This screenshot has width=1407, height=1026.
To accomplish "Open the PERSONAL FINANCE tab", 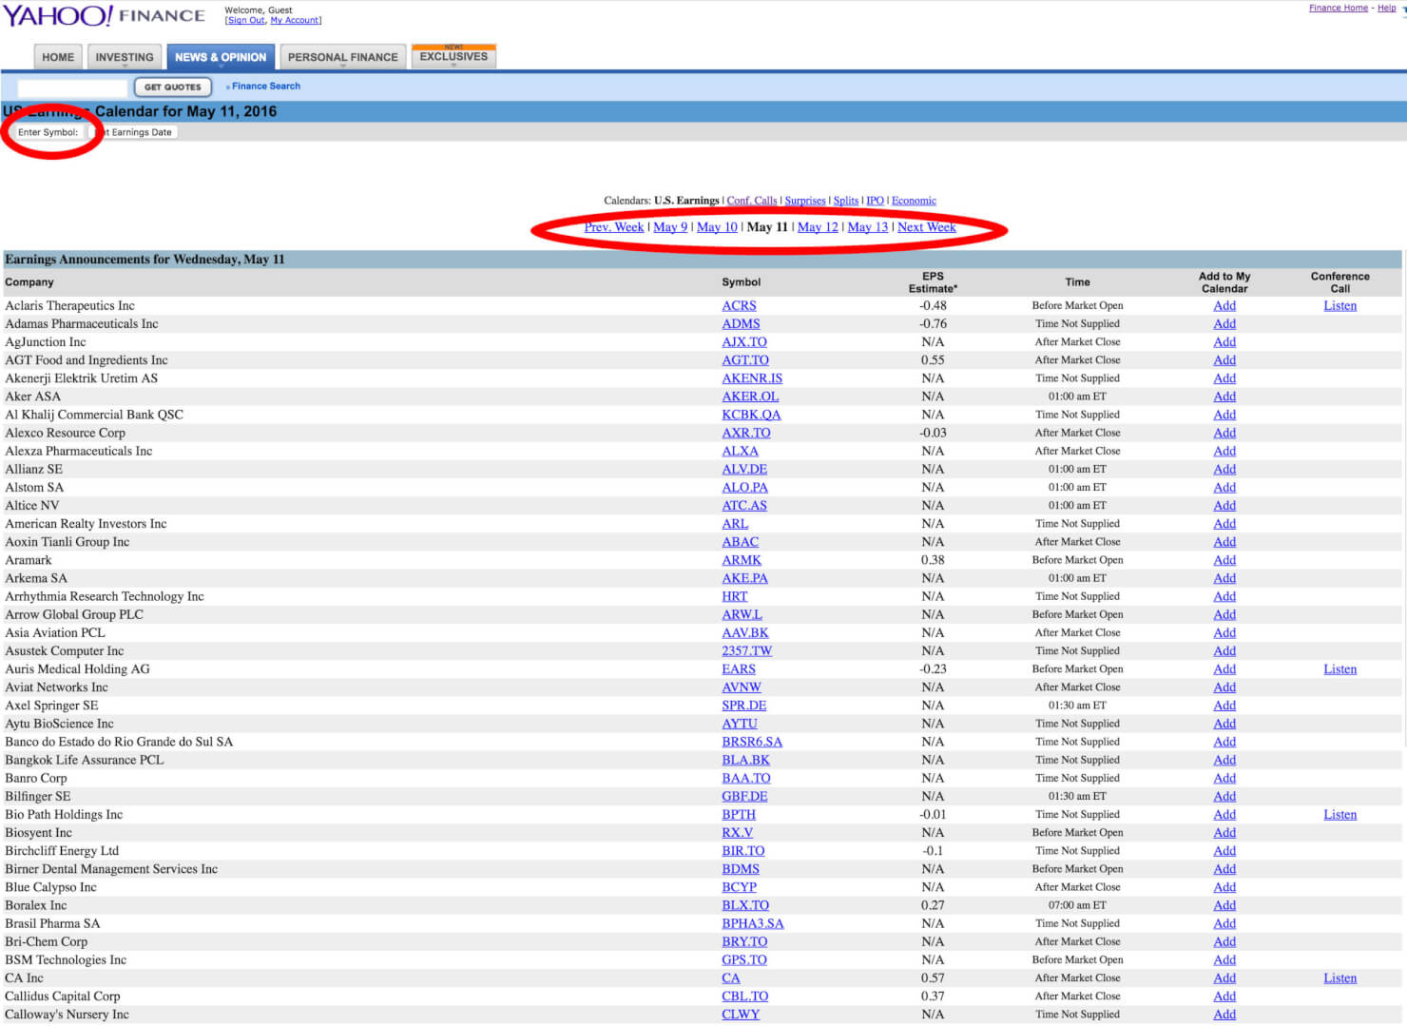I will [x=343, y=57].
